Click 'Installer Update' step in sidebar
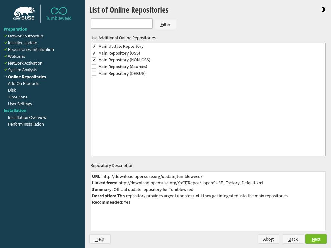331x248 pixels. (22, 43)
